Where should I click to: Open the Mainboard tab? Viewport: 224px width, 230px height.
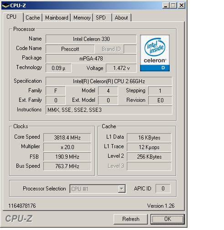pos(57,18)
